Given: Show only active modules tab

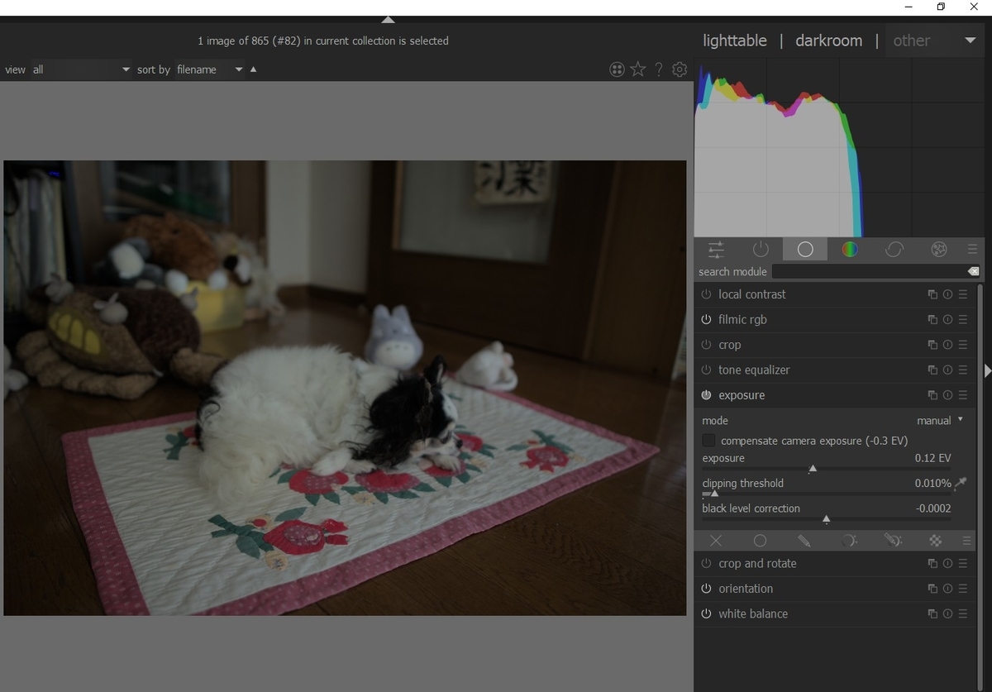Looking at the screenshot, I should click(761, 249).
